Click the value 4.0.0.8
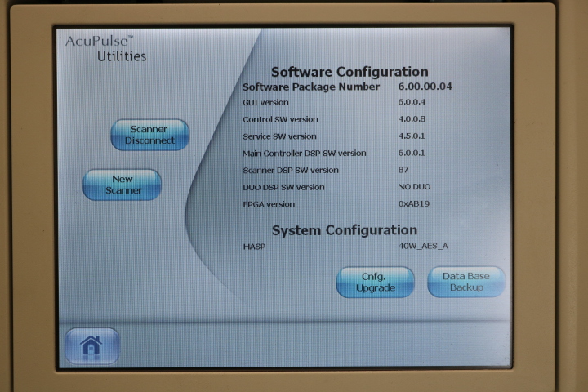588x392 pixels. (x=412, y=119)
